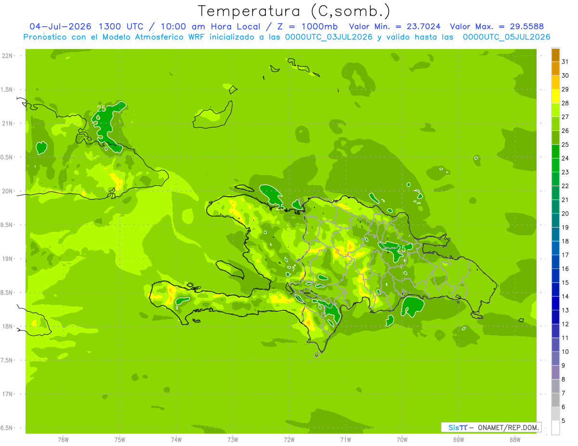Click the colorbar value label "23"
This screenshot has height=446, width=578.
click(566, 172)
